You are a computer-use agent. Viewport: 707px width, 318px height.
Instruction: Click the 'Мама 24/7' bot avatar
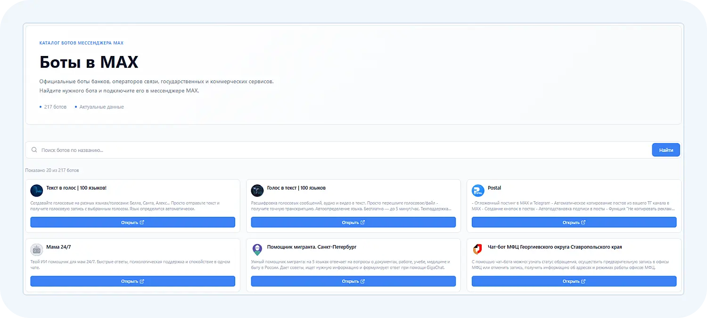point(37,250)
